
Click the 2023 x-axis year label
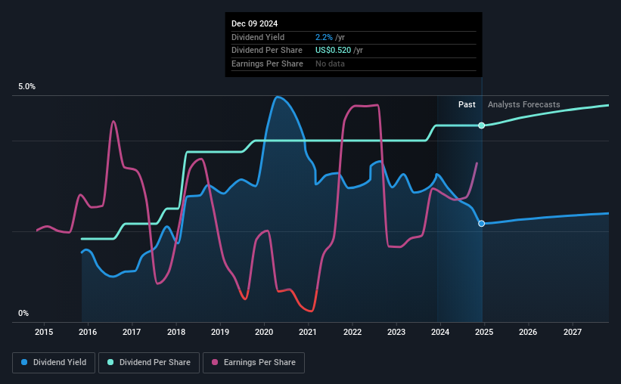point(396,332)
